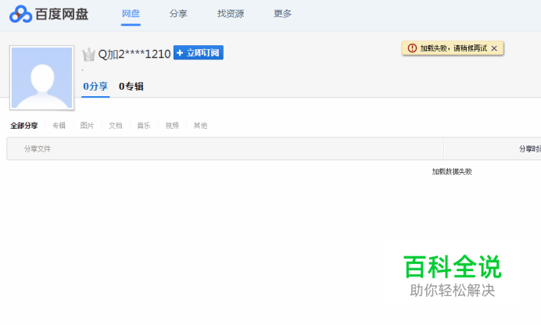Screen dimensions: 541x325
Task: Click the crown badge beside username
Action: click(x=88, y=55)
